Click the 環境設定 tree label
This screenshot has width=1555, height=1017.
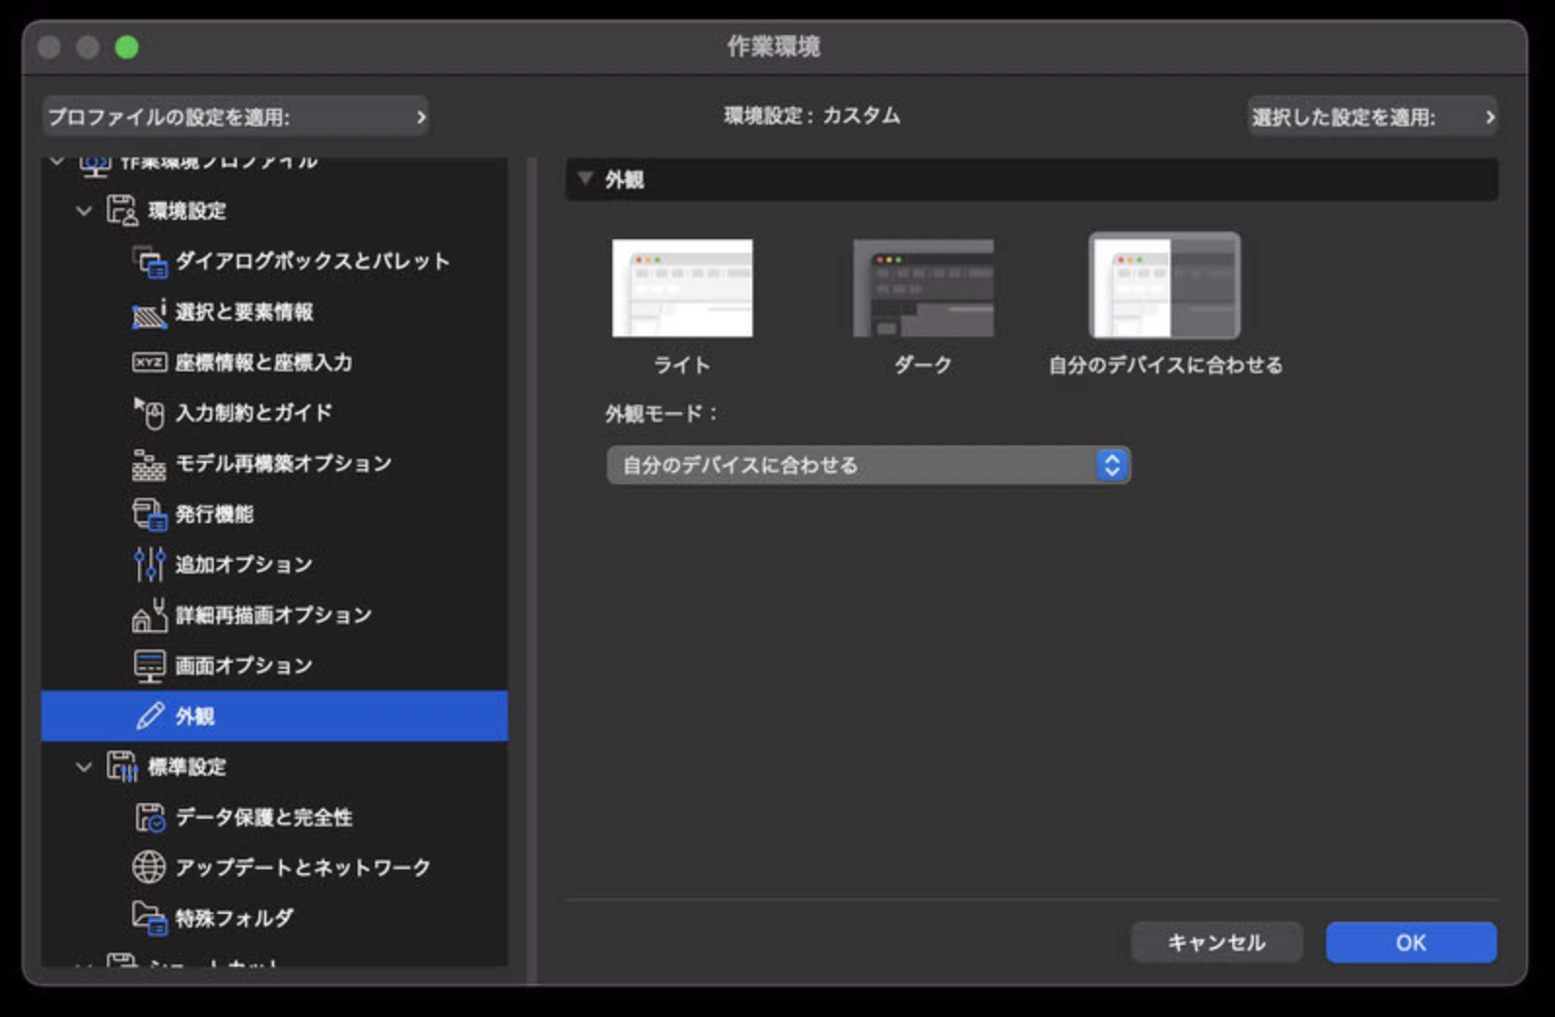pos(187,211)
